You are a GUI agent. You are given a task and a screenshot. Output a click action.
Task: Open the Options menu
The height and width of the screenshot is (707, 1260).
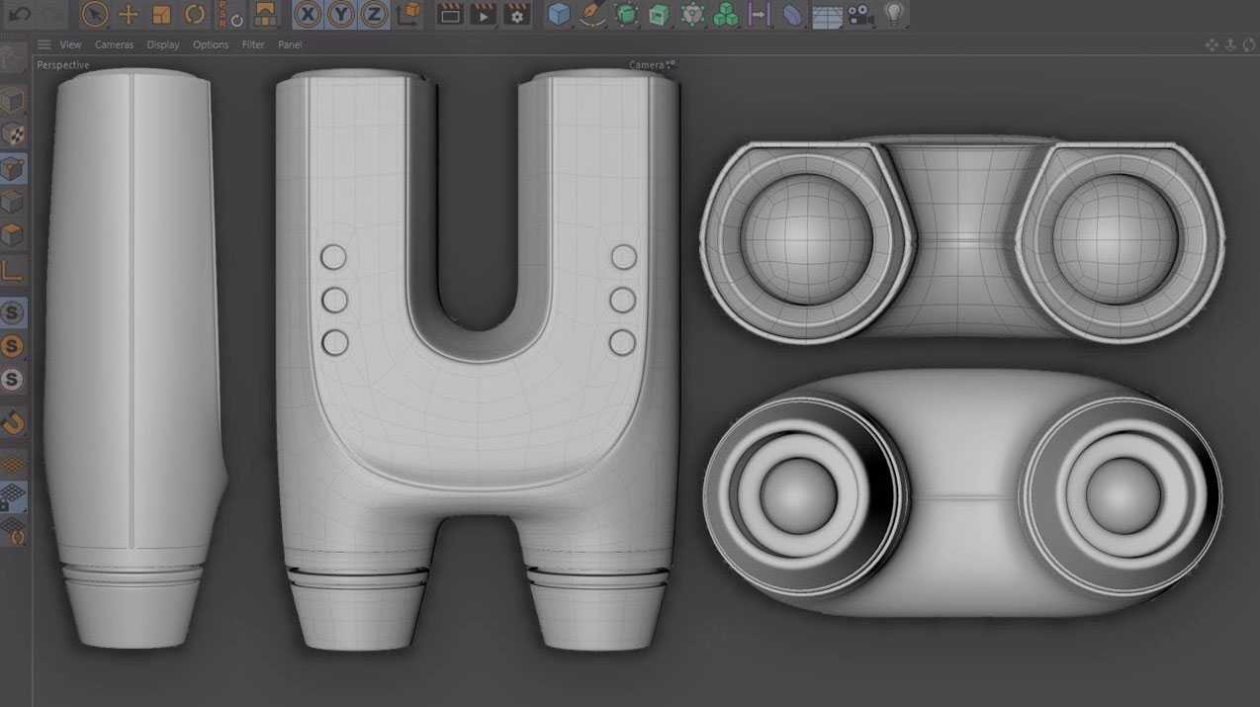[210, 44]
